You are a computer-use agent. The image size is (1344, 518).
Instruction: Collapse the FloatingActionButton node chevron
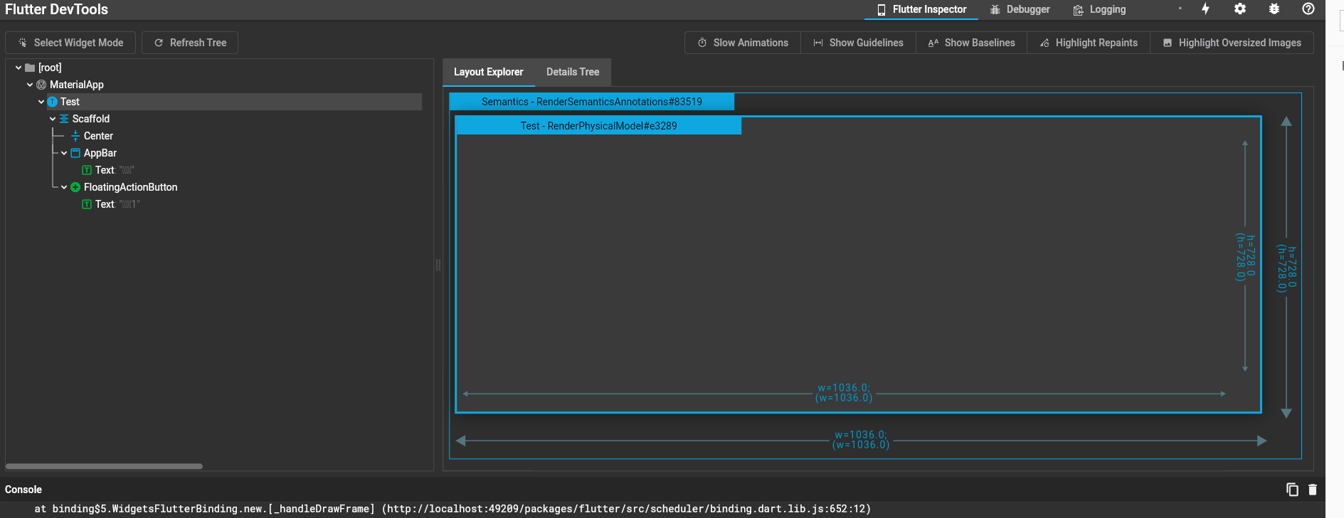(64, 187)
